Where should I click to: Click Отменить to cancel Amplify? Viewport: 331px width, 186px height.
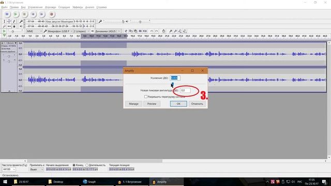pyautogui.click(x=197, y=104)
